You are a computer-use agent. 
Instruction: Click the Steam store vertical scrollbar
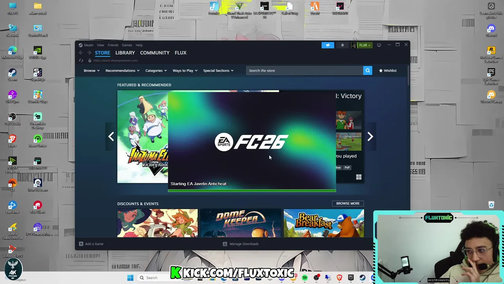pos(408,76)
